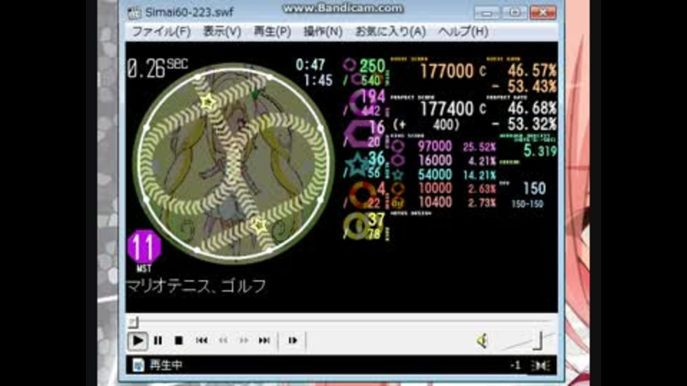Click the purple level 11 MST badge
Viewport: 687px width, 386px height.
click(x=144, y=248)
